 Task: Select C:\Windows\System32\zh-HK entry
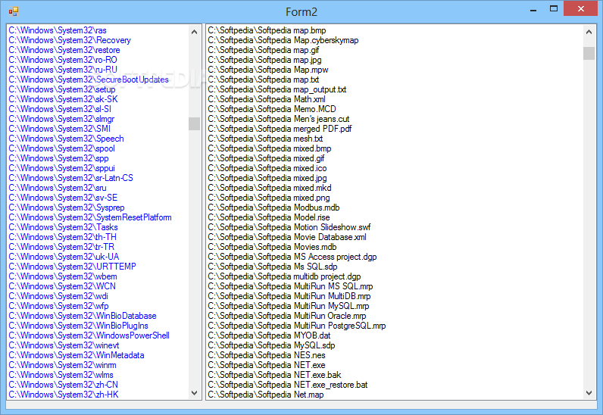click(64, 395)
